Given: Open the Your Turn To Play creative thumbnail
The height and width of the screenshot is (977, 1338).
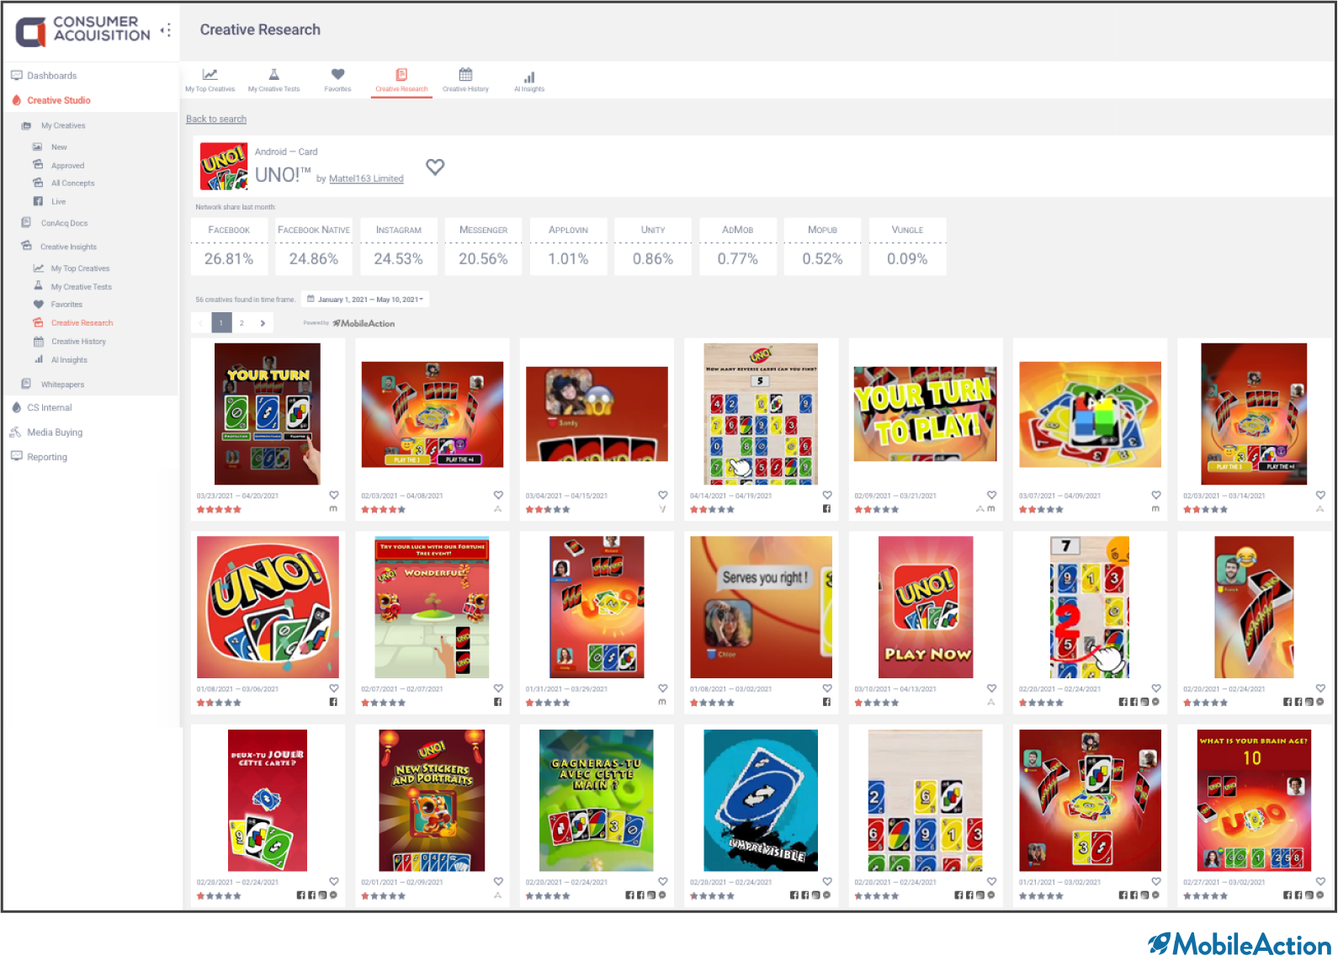Looking at the screenshot, I should pos(925,414).
